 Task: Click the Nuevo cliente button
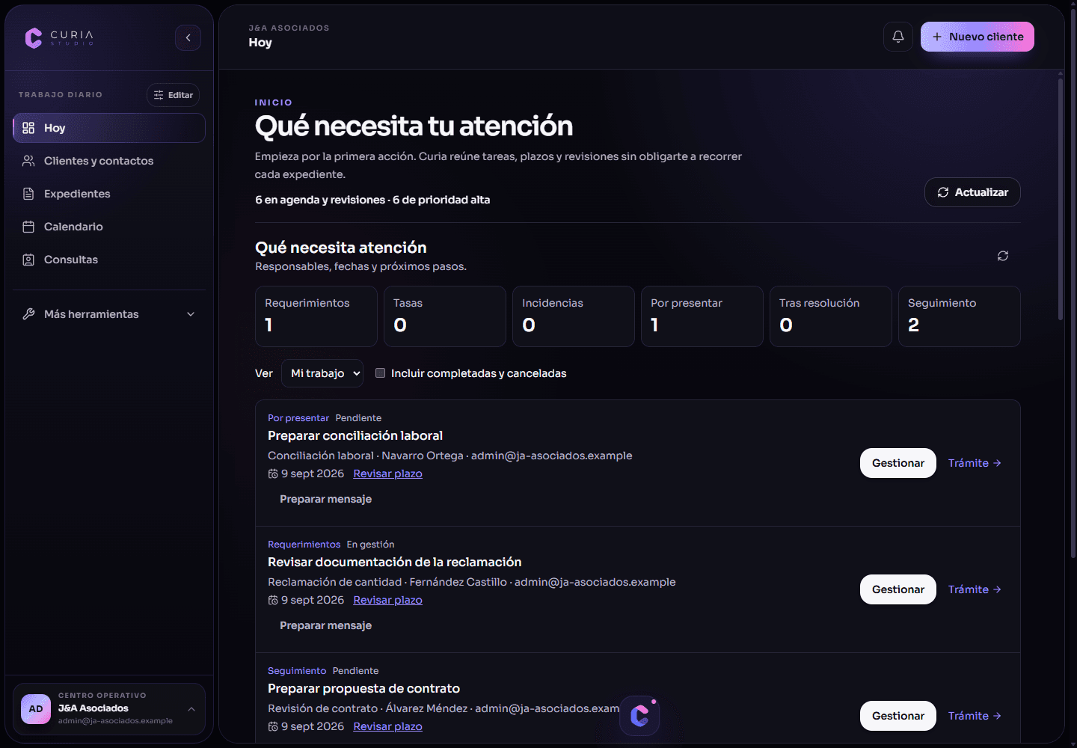click(x=978, y=37)
